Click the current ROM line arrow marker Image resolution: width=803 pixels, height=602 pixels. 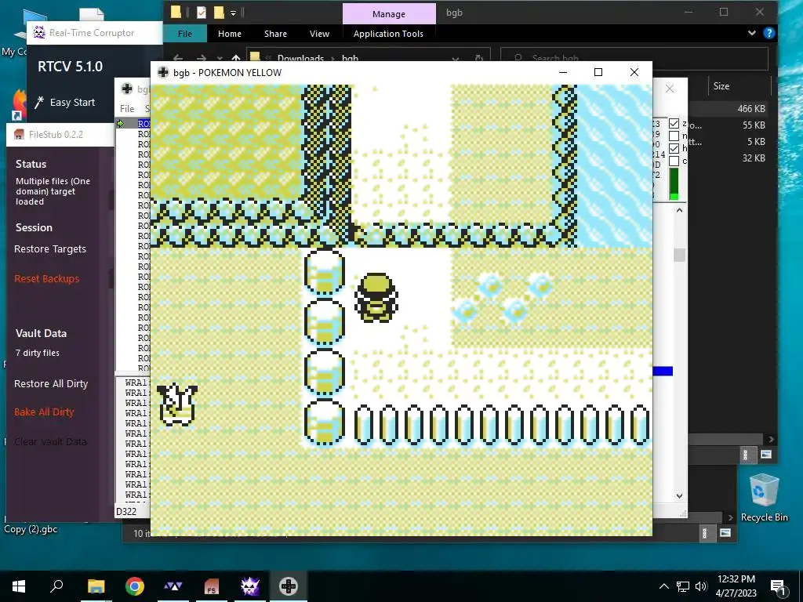120,123
